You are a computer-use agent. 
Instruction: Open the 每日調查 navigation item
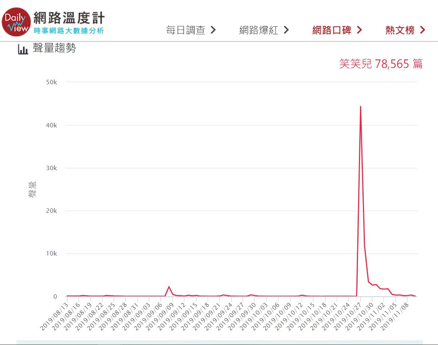185,30
